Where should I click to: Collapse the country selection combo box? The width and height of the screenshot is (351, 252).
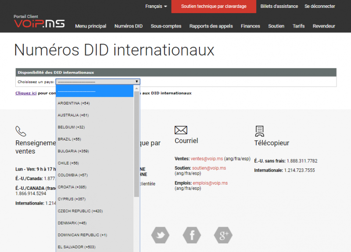(x=98, y=82)
